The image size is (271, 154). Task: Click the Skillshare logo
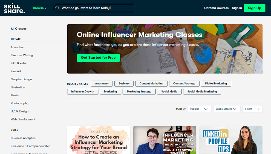pos(14,8)
